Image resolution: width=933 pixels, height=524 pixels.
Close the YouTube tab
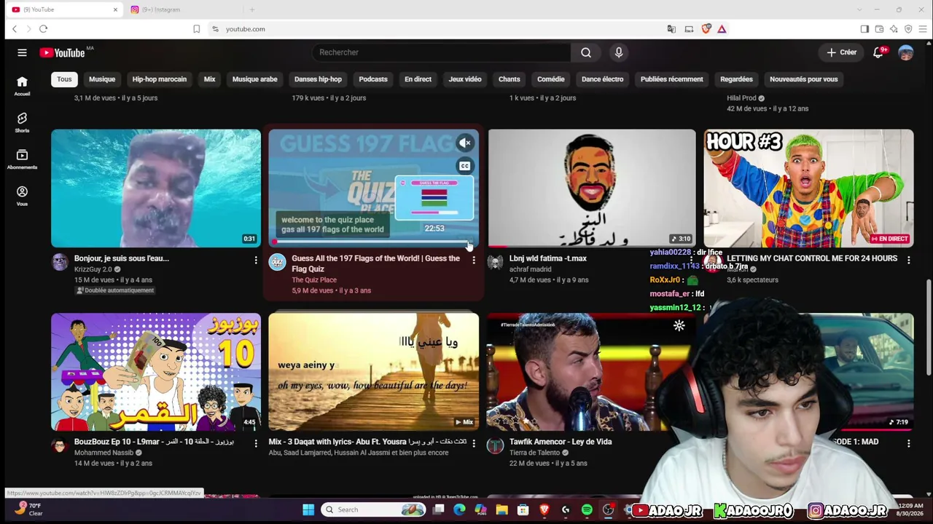tap(115, 9)
